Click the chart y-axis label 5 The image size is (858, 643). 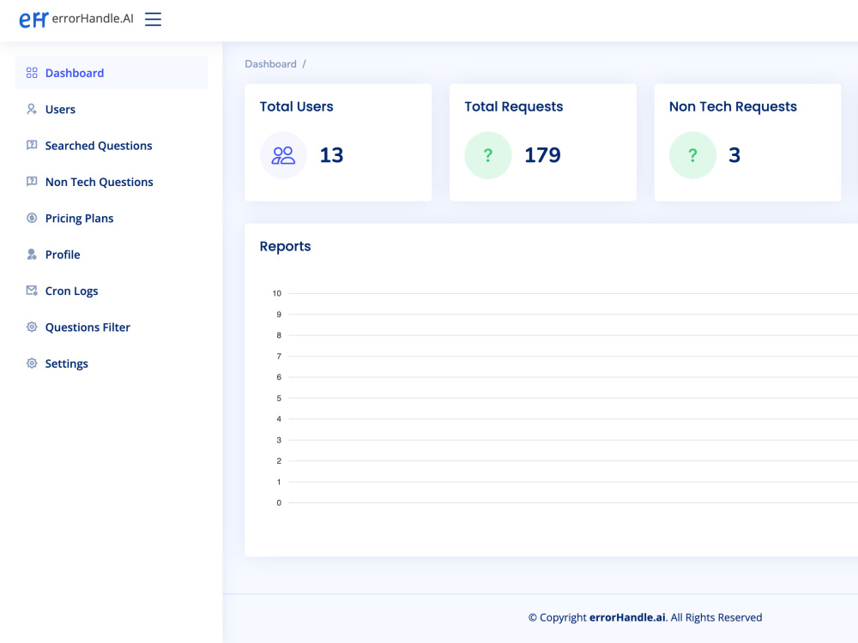click(279, 398)
